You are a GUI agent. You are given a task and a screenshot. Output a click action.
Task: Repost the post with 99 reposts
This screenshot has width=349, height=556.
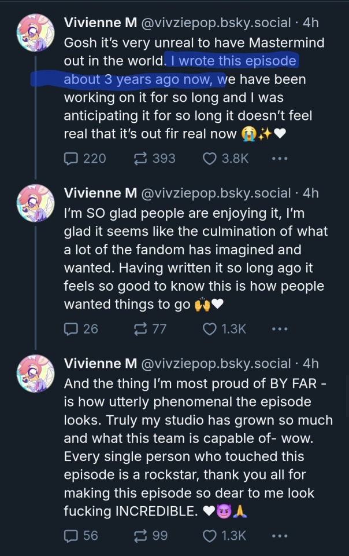140,536
